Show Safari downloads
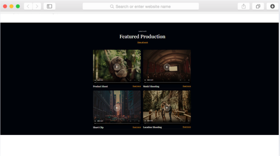This screenshot has width=280, height=156. (272, 6)
